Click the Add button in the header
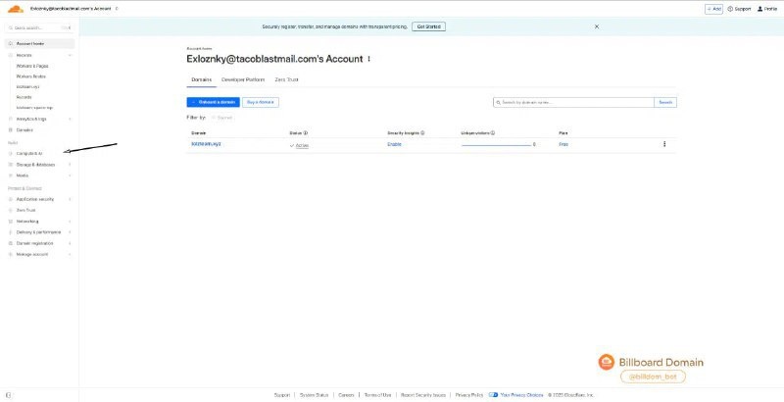The height and width of the screenshot is (402, 784). point(713,9)
